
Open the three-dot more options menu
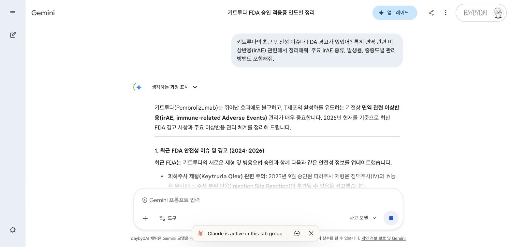click(x=445, y=13)
